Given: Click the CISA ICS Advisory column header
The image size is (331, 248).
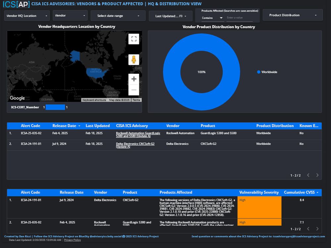Looking at the screenshot, I should pyautogui.click(x=132, y=126).
